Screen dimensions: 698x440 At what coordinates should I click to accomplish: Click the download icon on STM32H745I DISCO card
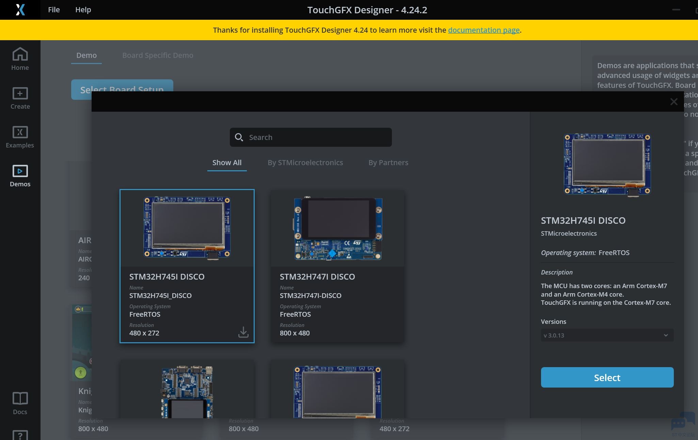click(x=243, y=332)
